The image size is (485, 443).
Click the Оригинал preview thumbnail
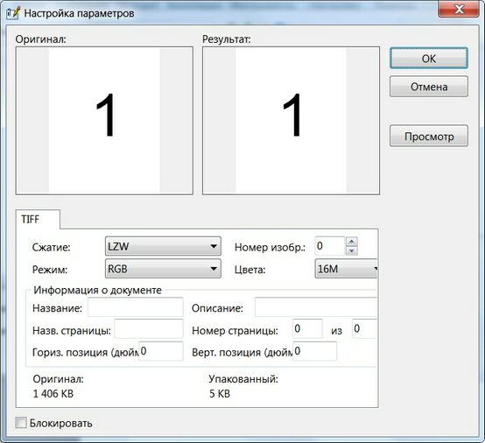[104, 121]
